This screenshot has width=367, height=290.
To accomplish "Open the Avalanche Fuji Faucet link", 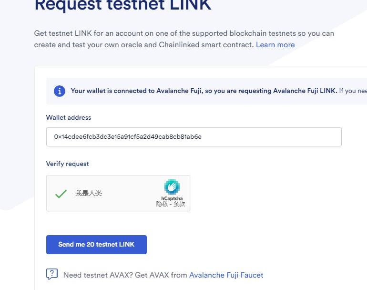I will coord(226,275).
